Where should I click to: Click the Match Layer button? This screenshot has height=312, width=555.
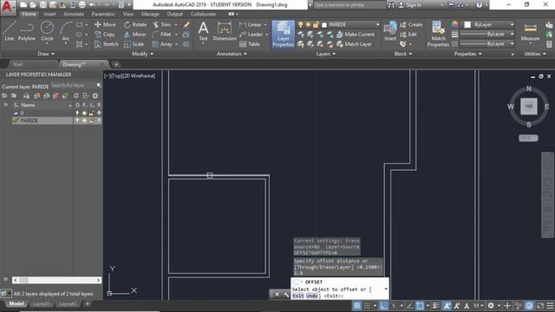point(354,44)
